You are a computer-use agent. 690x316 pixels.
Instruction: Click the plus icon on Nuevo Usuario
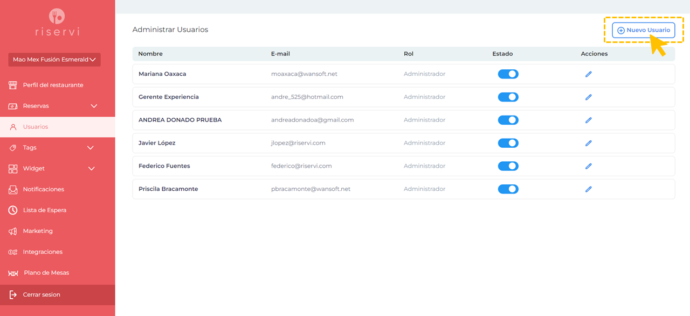(621, 31)
